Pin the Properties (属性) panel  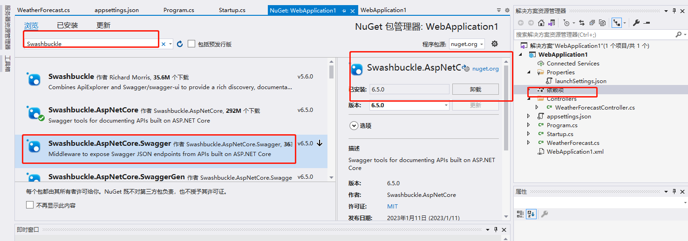tap(674, 192)
